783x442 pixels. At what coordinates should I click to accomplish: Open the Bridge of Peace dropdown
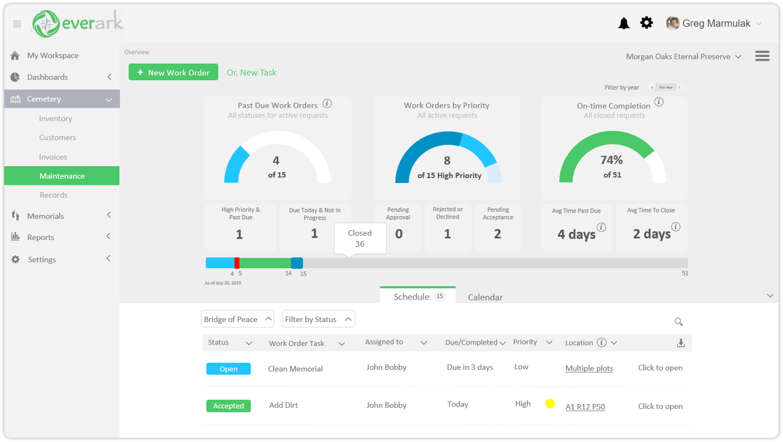click(x=237, y=319)
